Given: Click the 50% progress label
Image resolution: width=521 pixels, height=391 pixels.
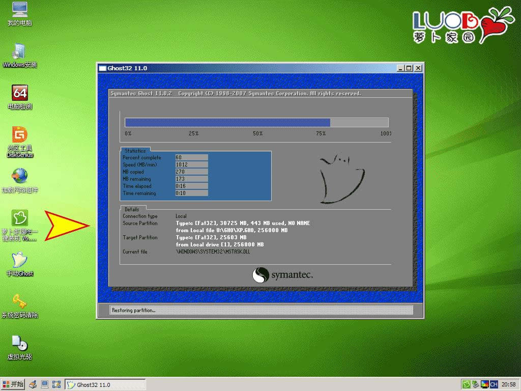Looking at the screenshot, I should pos(257,133).
